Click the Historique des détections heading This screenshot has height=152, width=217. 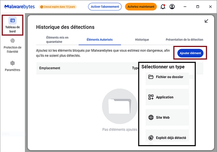tap(65, 27)
